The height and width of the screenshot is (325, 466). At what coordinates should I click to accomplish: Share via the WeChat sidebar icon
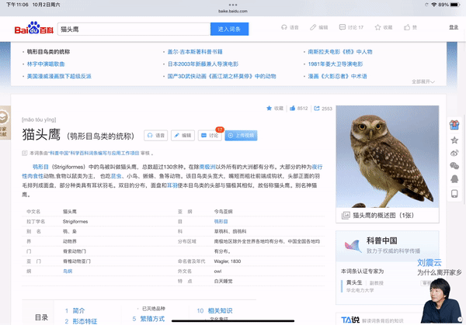(454, 166)
